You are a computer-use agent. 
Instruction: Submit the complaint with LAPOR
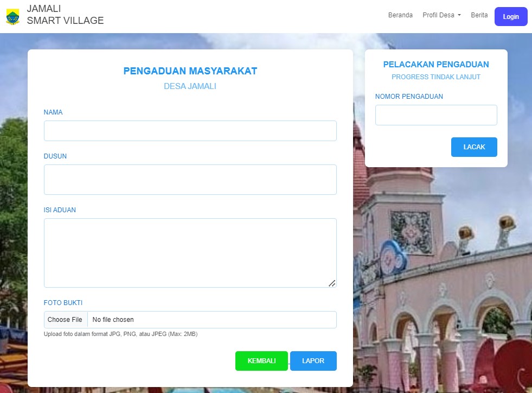[x=313, y=361]
